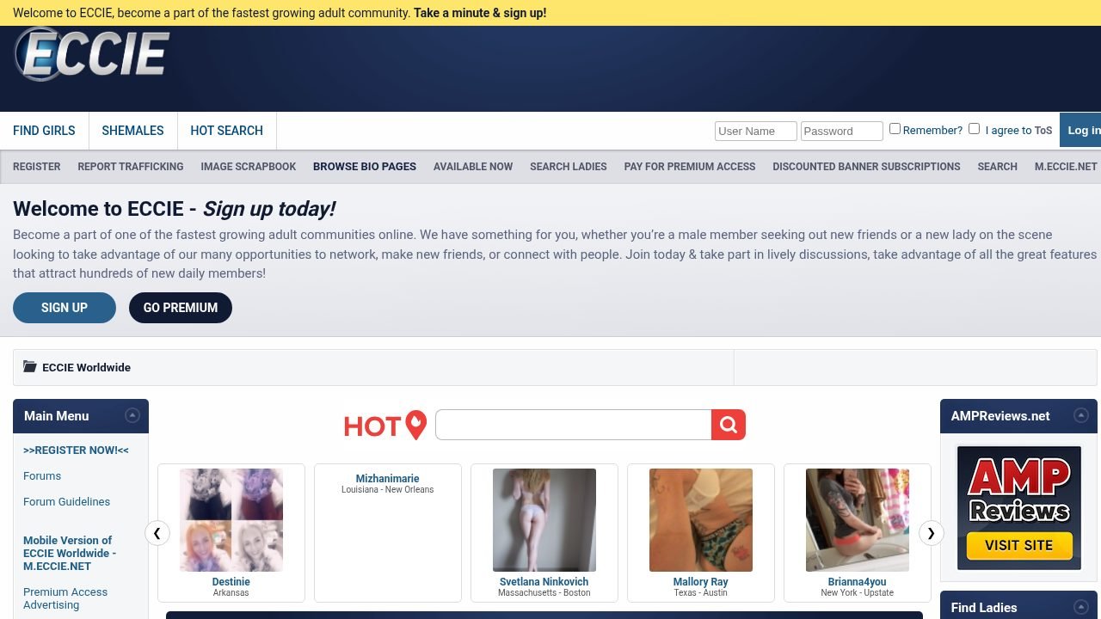Collapse the AMPReviews.net panel

pos(1081,415)
